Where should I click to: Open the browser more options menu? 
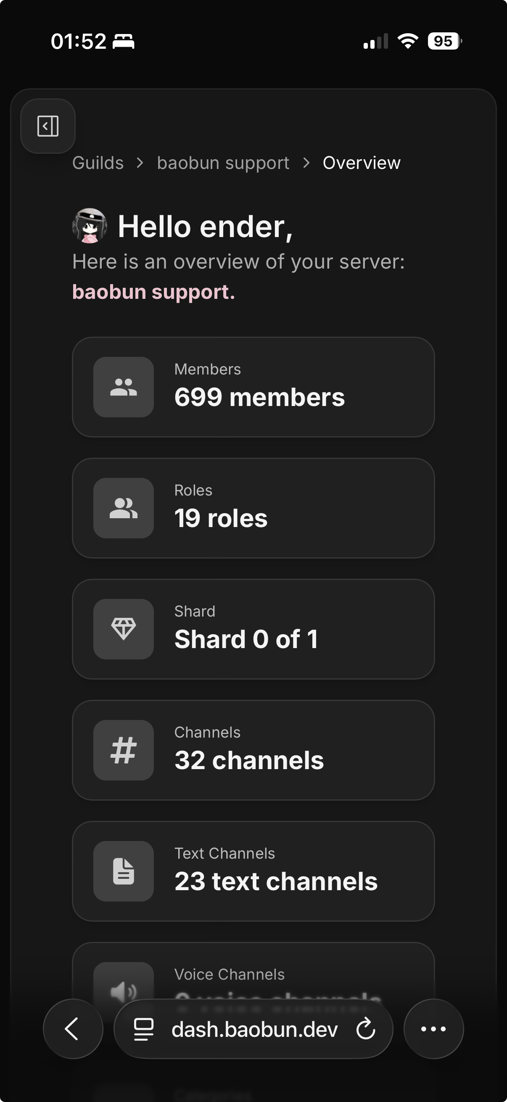[x=433, y=1029]
